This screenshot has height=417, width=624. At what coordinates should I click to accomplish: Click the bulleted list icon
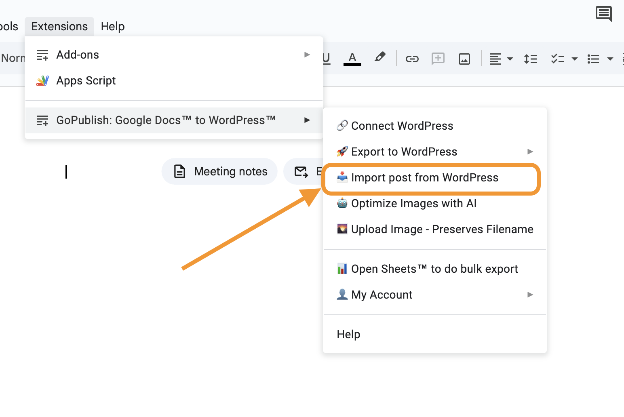[x=593, y=59]
